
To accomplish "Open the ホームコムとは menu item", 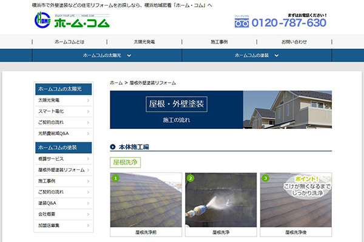I will [69, 42].
